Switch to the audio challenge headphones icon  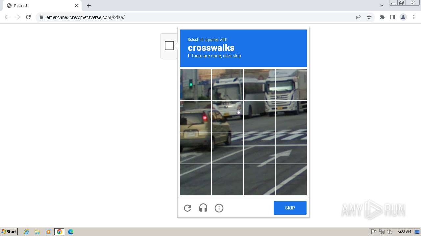(x=203, y=208)
